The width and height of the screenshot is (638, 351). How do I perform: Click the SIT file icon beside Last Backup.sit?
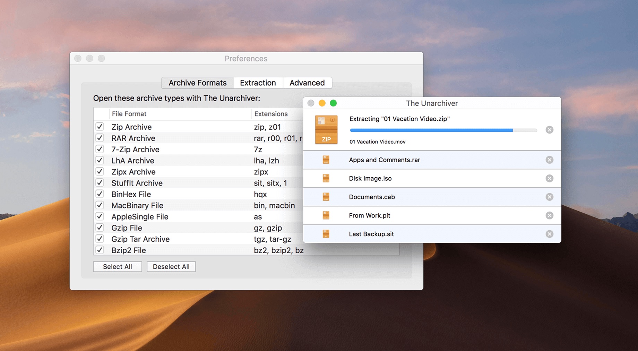[326, 234]
